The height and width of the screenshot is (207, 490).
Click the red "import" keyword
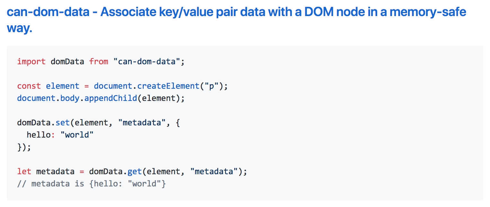coord(31,61)
